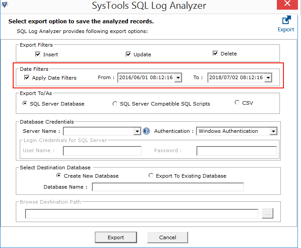Click the Windows Authentication text value
Viewport: 301px width, 248px height.
point(228,131)
